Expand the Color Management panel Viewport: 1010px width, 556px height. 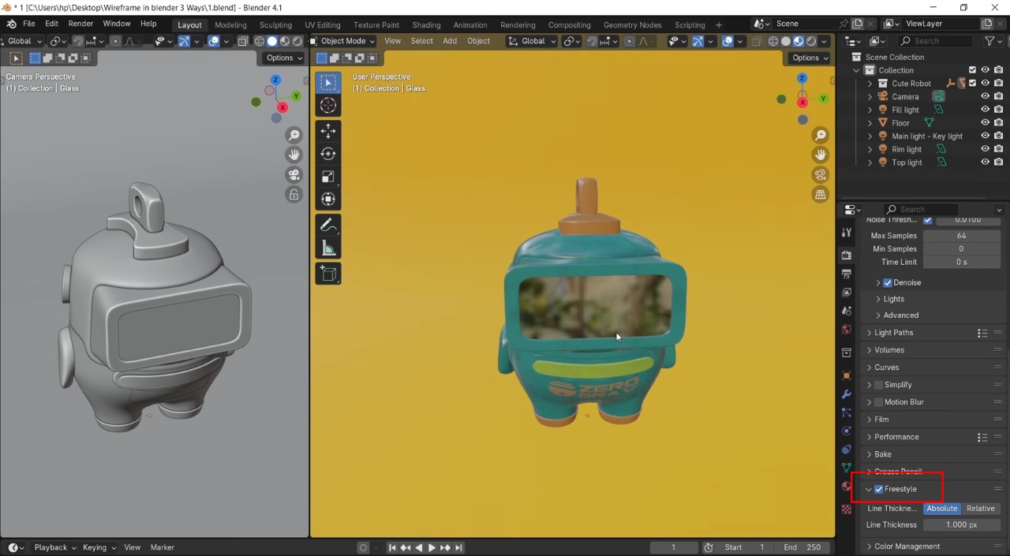907,547
